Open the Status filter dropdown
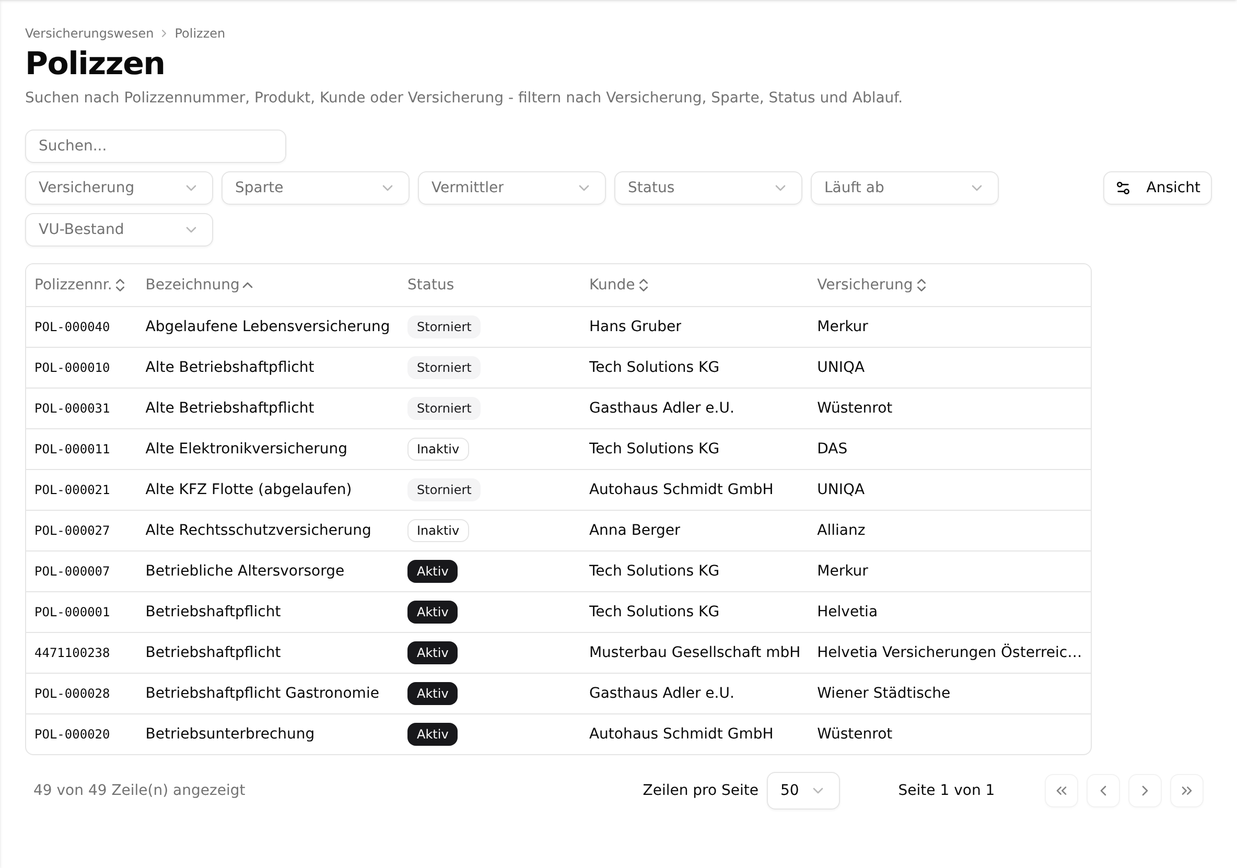Image resolution: width=1237 pixels, height=868 pixels. tap(708, 187)
